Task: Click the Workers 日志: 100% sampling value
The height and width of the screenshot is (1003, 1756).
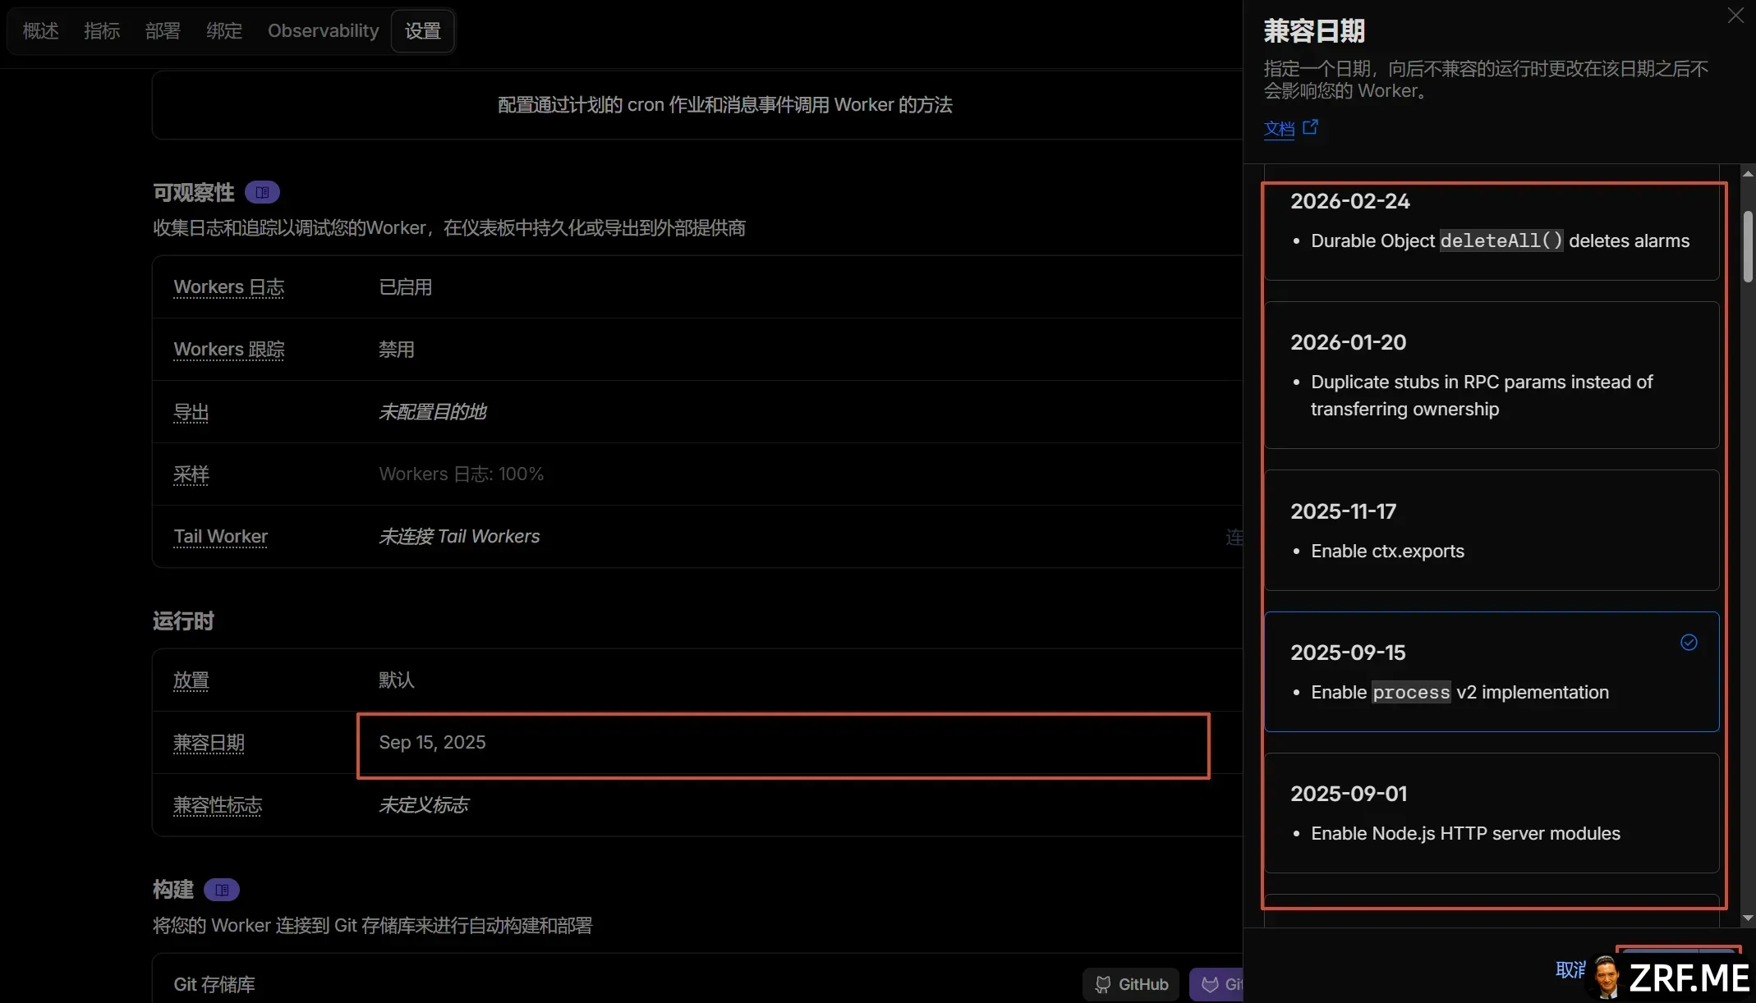Action: click(462, 474)
